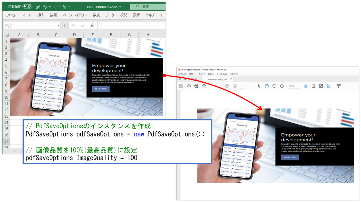This screenshot has height=203, width=361.
Task: Click the full screen mode icon in Acrobat
Action: 321,86
